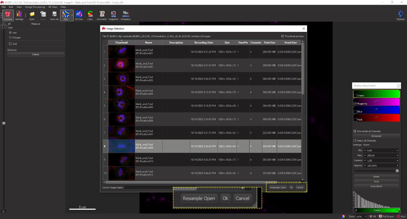Image resolution: width=407 pixels, height=219 pixels.
Task: Open the Animation tool
Action: [126, 15]
